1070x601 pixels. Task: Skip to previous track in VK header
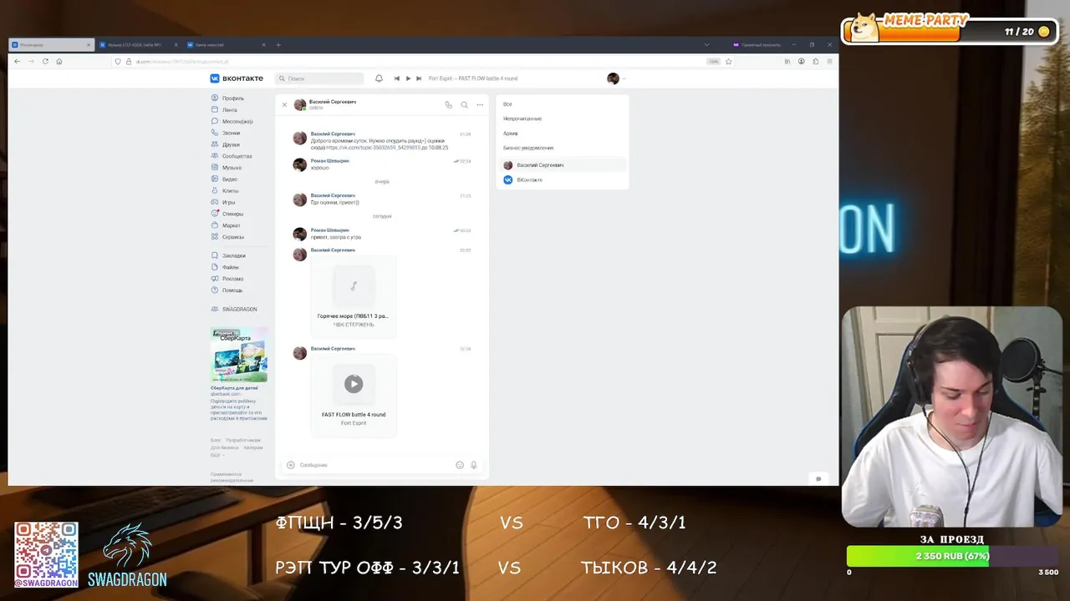[x=397, y=78]
